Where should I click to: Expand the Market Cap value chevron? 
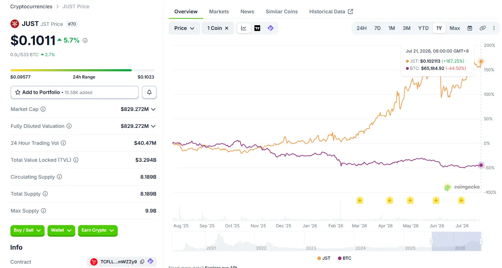tap(153, 109)
